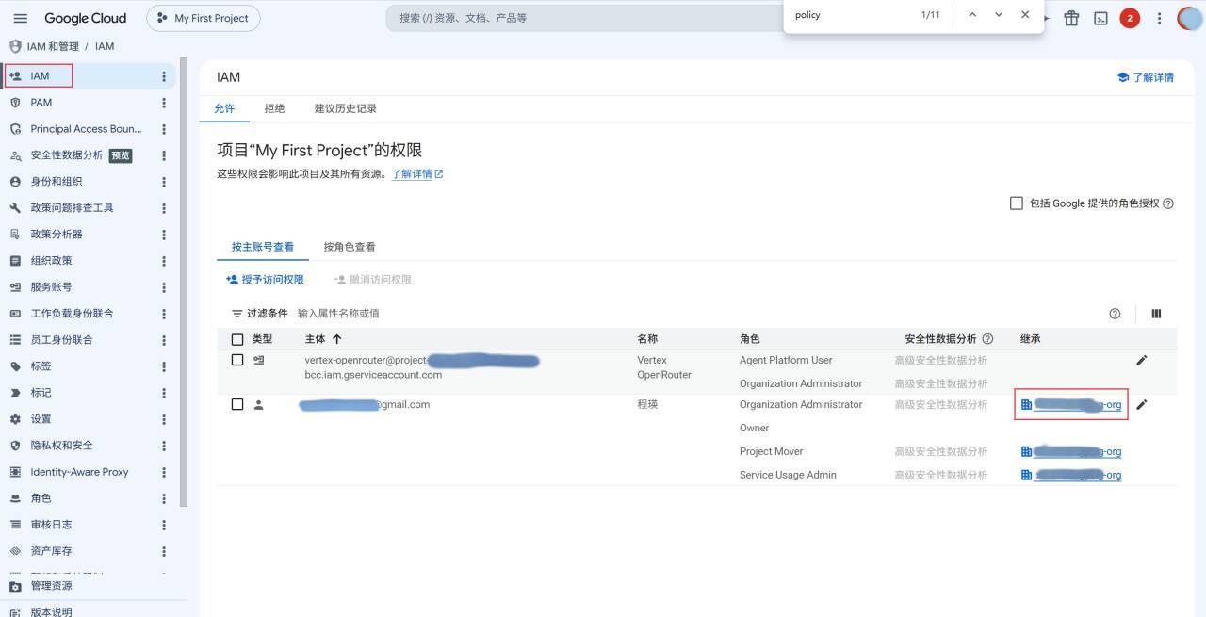
Task: Open more options dots beside 服务账号
Action: click(164, 287)
